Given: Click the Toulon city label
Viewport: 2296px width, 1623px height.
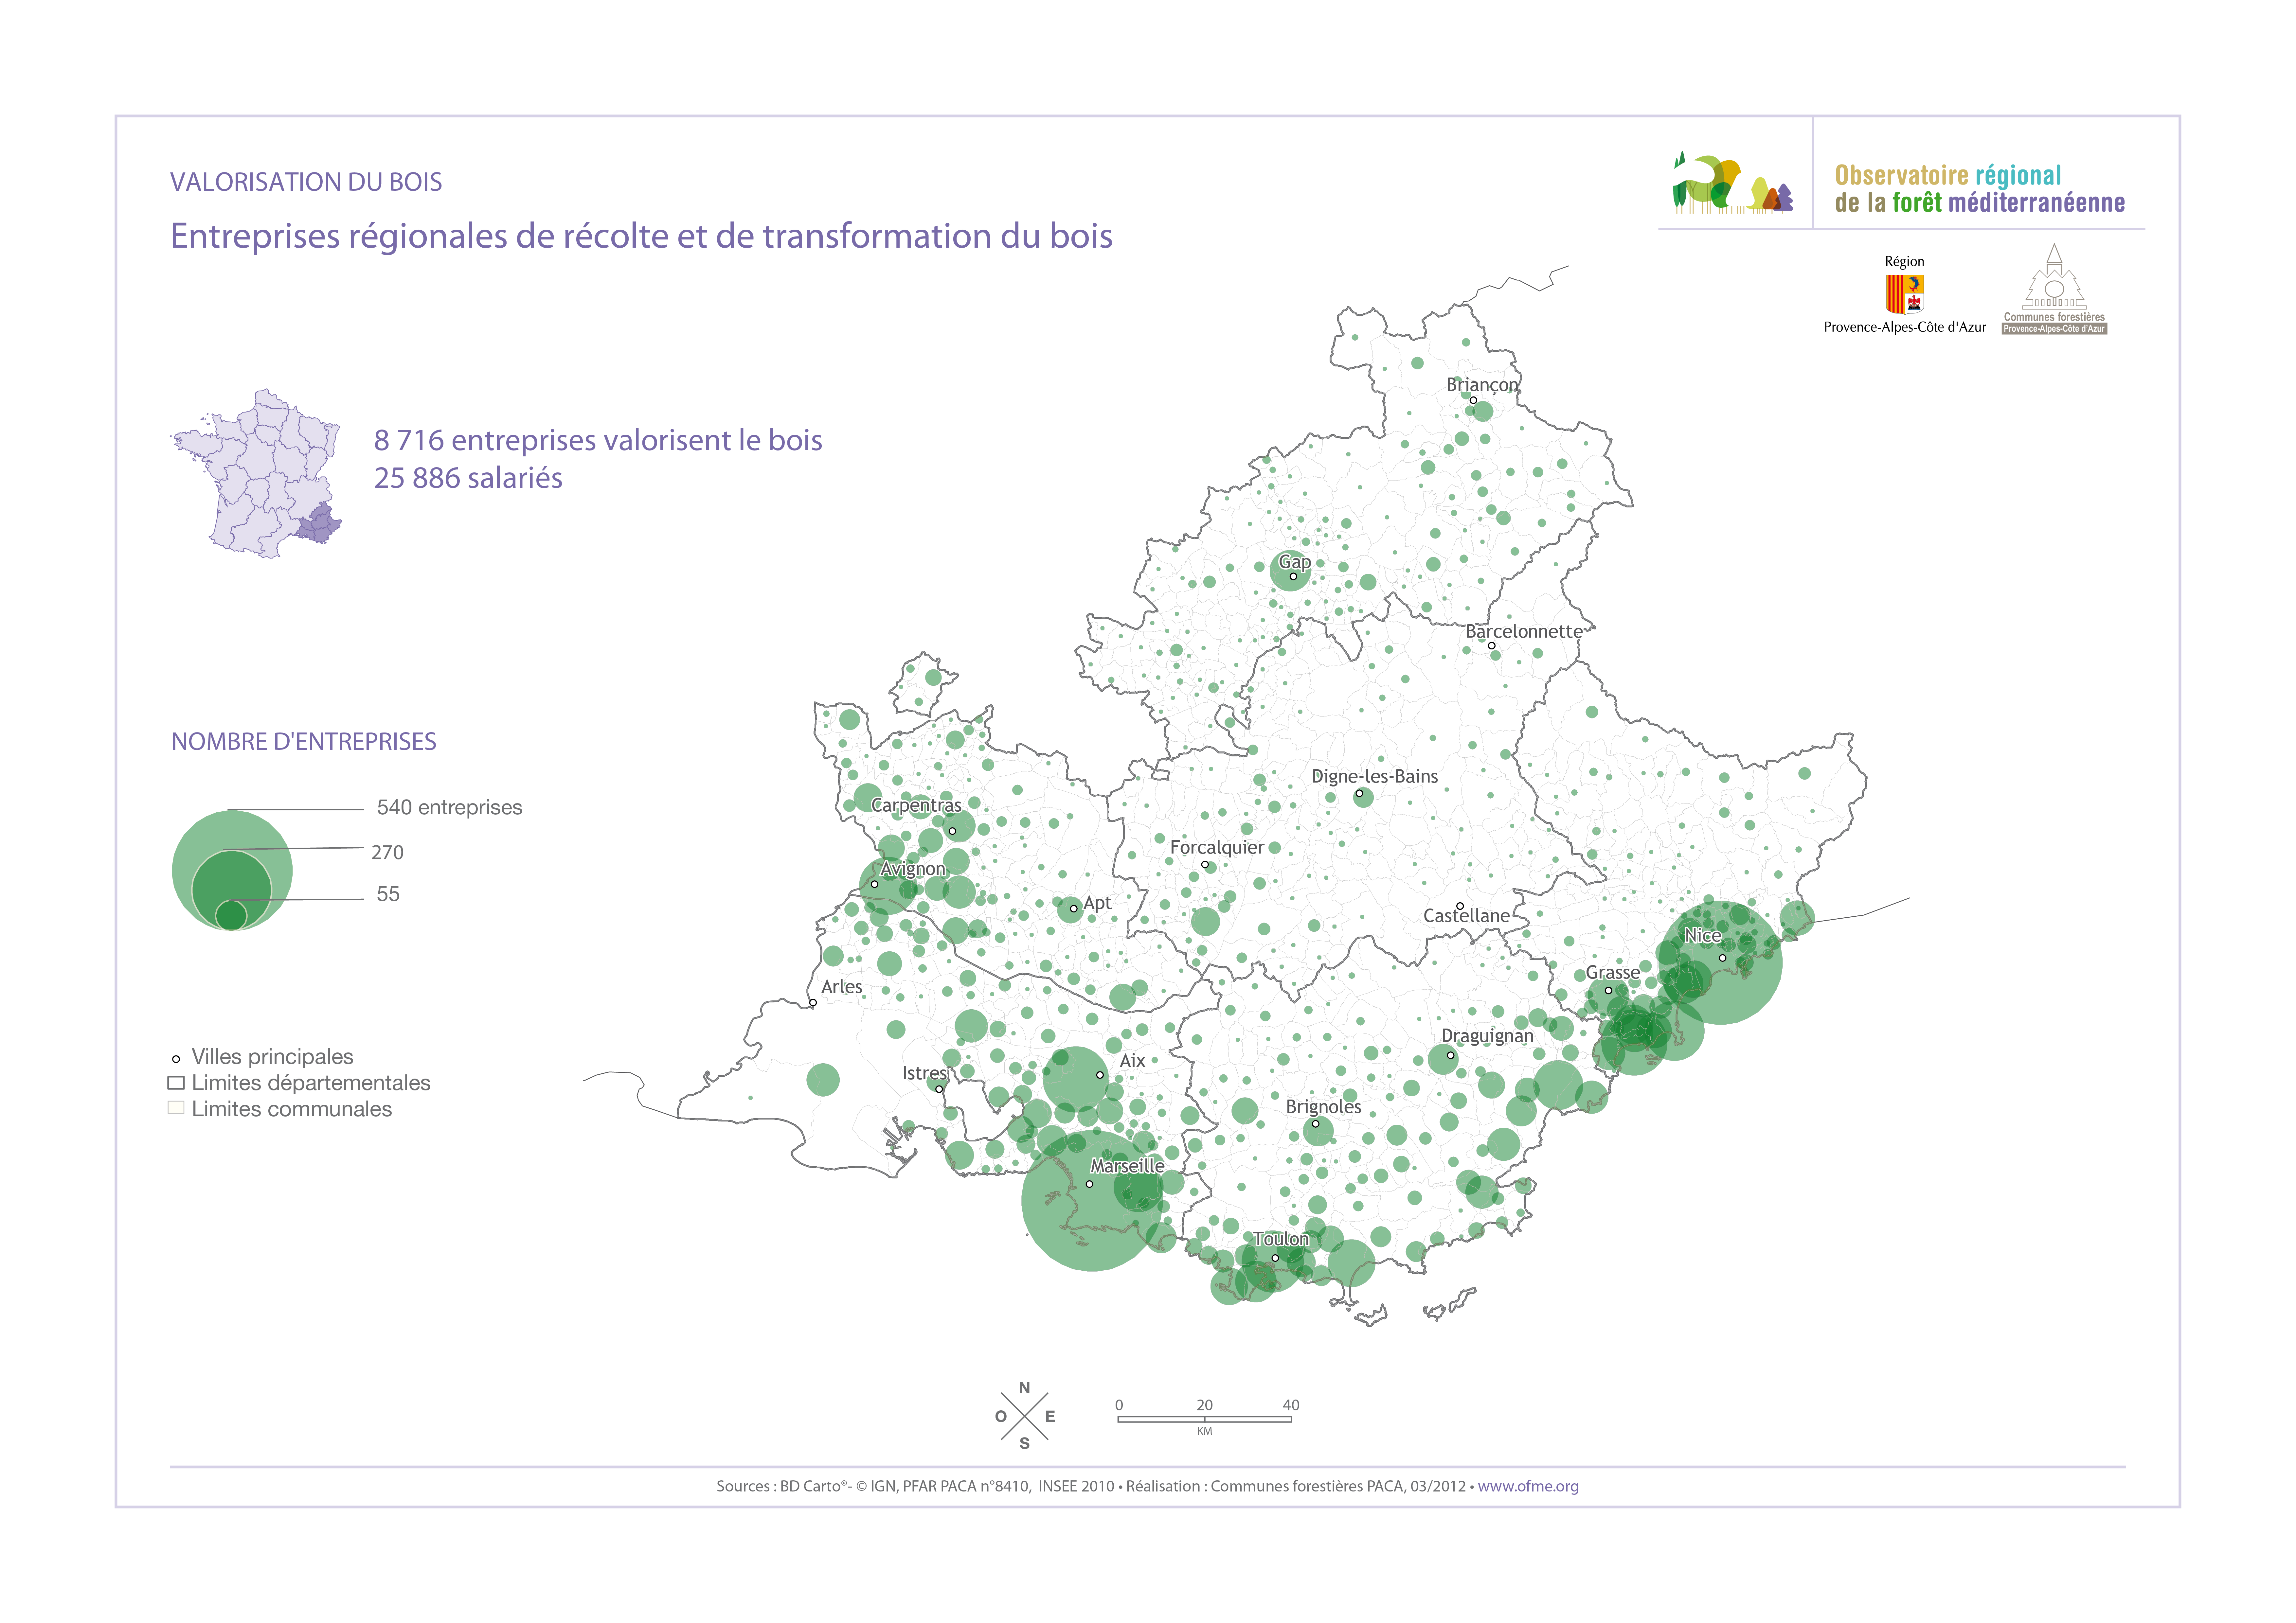Looking at the screenshot, I should tap(1281, 1239).
